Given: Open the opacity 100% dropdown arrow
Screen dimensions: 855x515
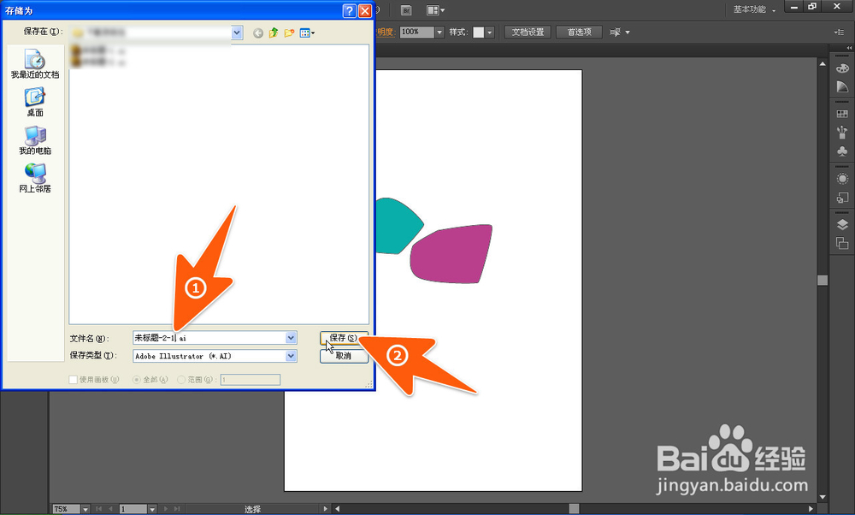Looking at the screenshot, I should pyautogui.click(x=439, y=33).
